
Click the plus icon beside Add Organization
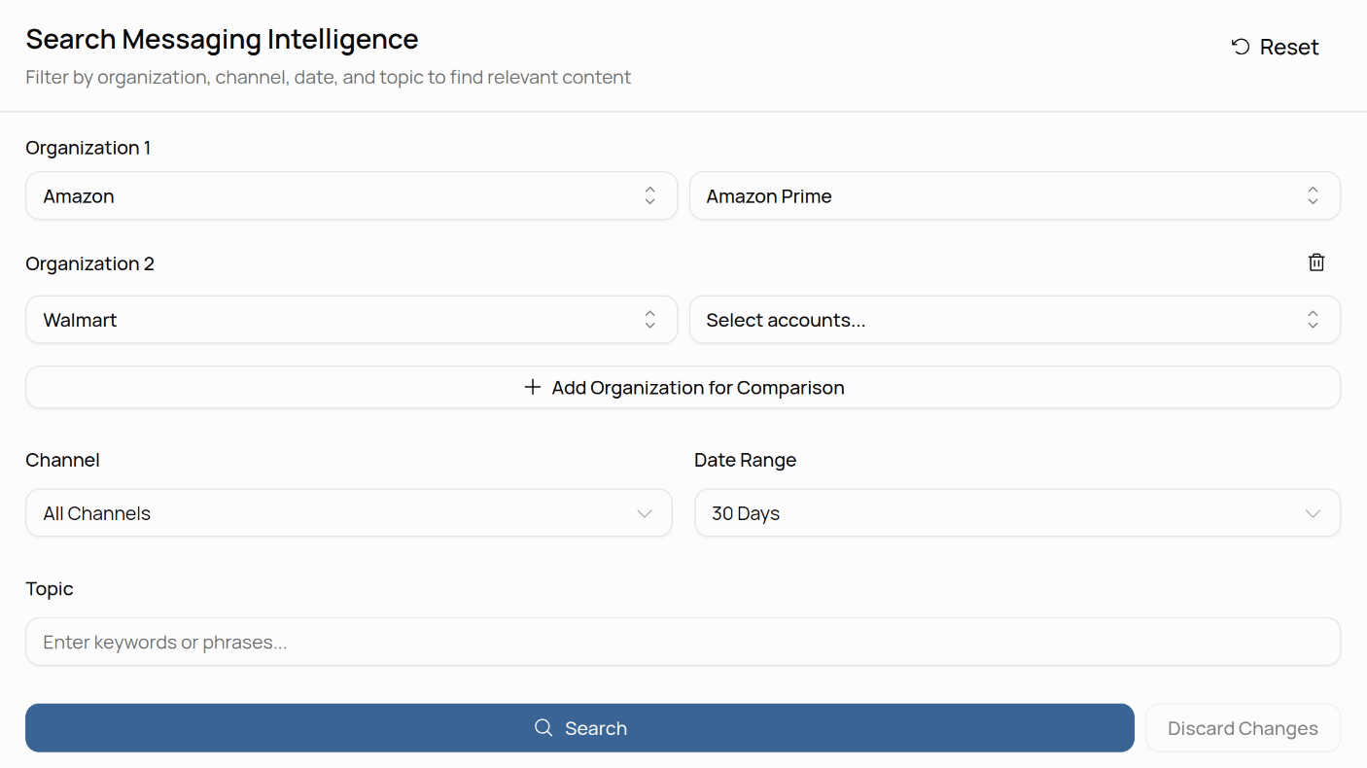click(532, 386)
